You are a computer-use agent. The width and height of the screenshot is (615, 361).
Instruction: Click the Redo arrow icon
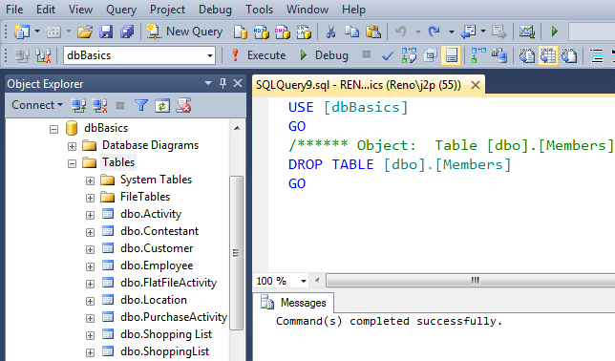point(434,32)
